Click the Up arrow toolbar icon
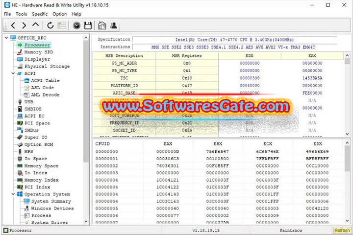Image resolution: width=353 pixels, height=235 pixels. pyautogui.click(x=36, y=25)
